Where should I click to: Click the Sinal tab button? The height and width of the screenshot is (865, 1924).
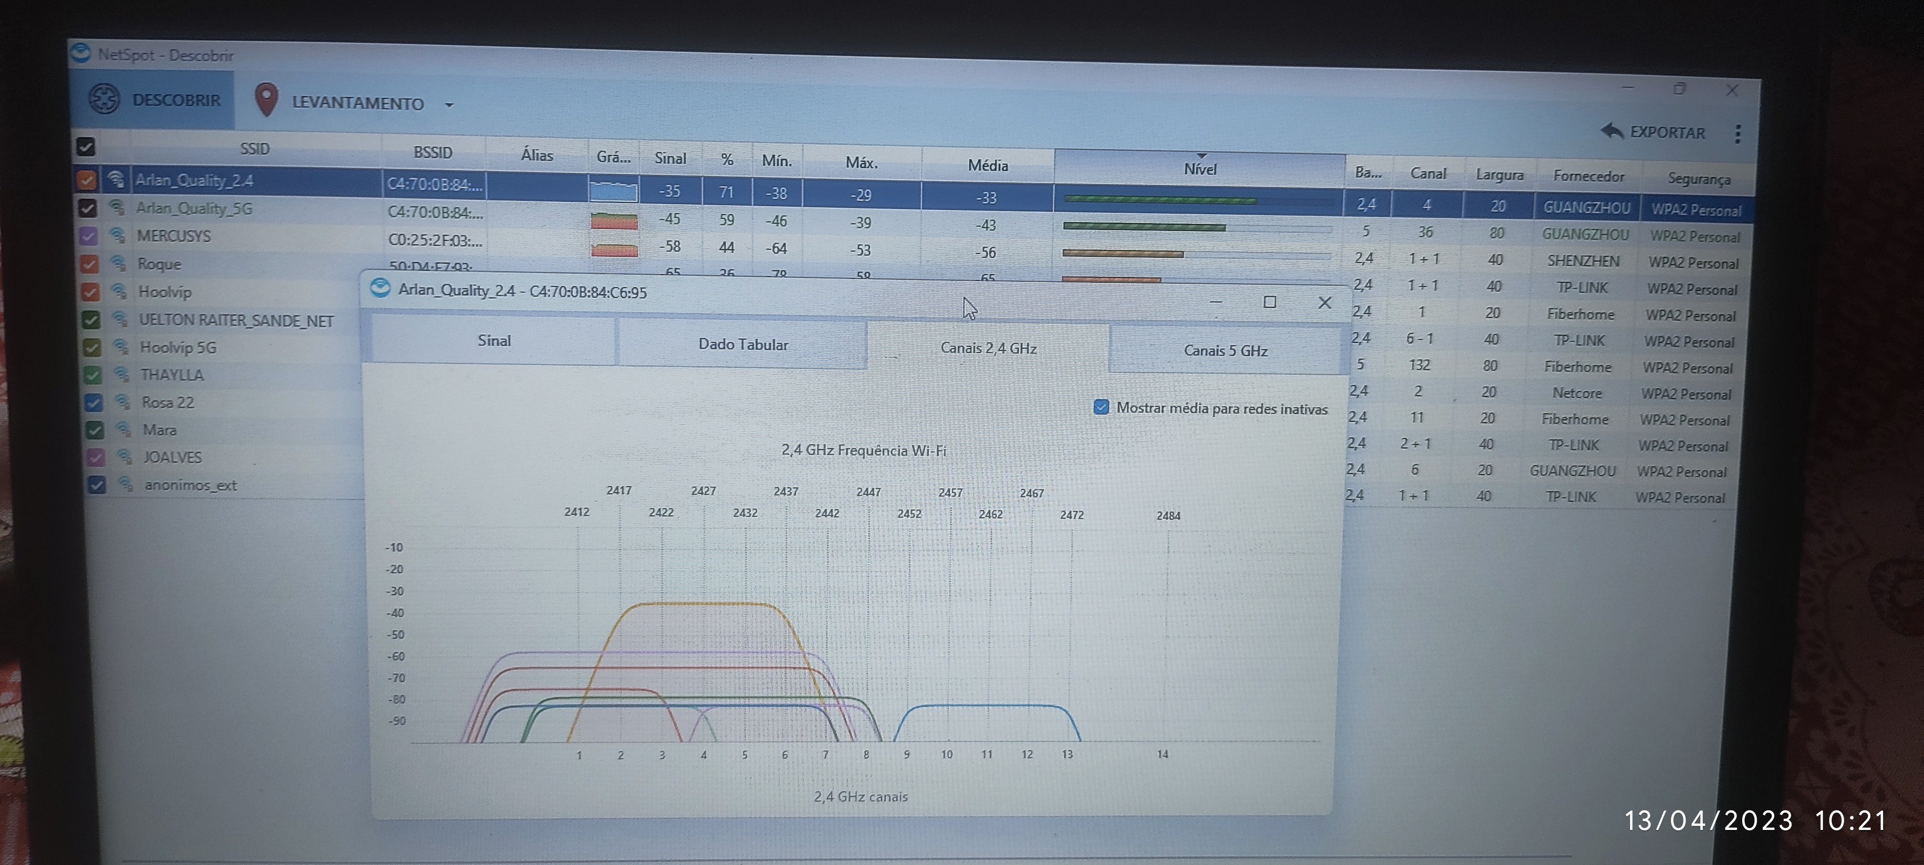[494, 340]
